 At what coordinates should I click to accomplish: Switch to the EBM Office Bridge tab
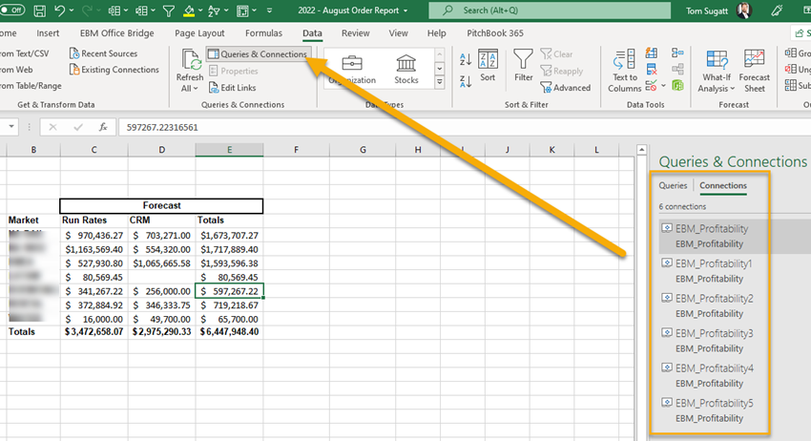click(117, 33)
